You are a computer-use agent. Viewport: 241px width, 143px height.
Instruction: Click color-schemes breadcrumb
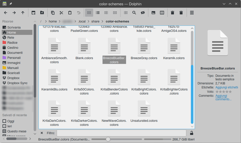pyautogui.click(x=117, y=21)
